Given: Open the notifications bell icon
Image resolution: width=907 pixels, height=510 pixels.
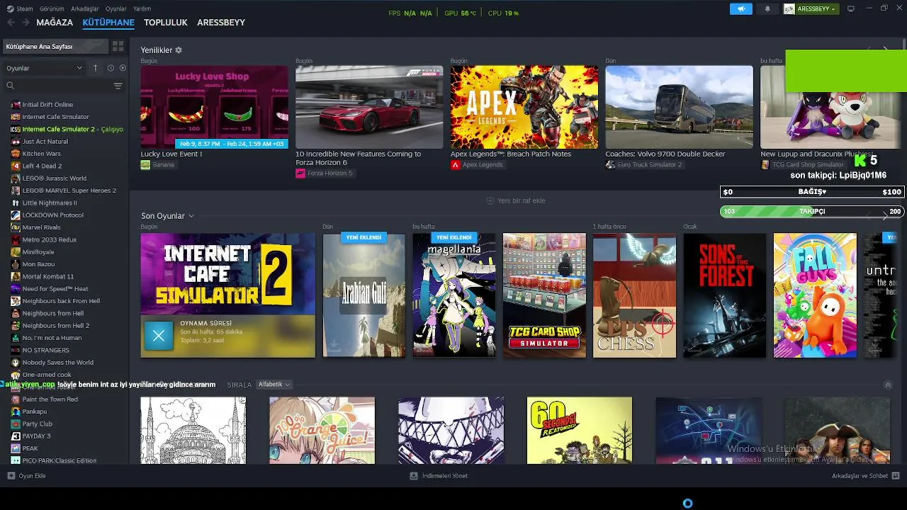Looking at the screenshot, I should coord(767,9).
